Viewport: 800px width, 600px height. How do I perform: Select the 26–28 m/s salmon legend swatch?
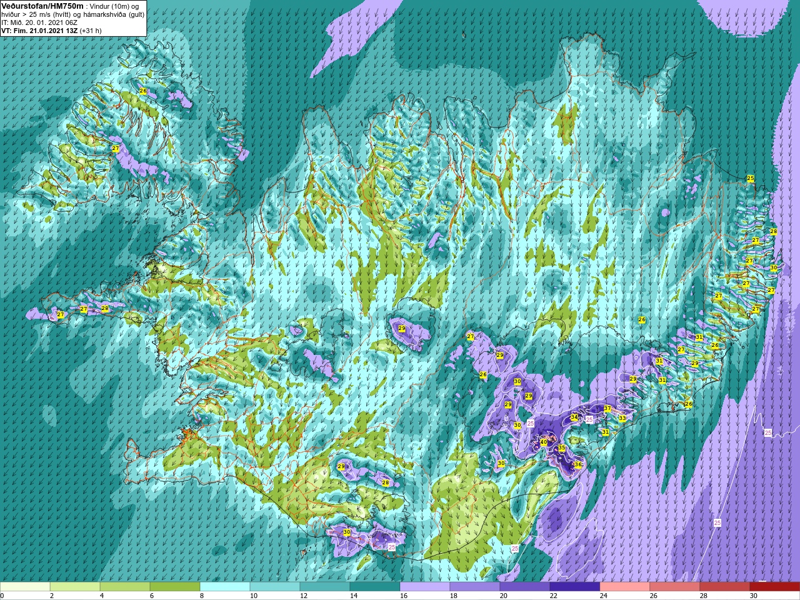click(x=675, y=587)
